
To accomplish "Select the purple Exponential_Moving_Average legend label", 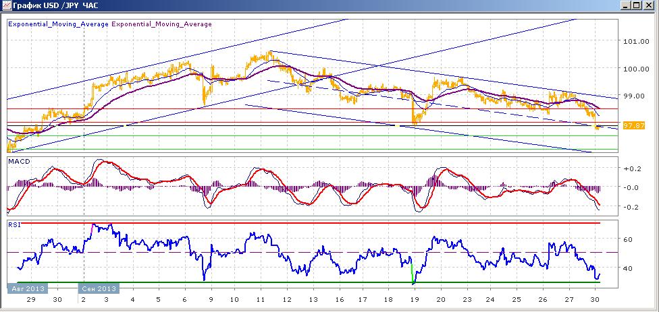I will (x=161, y=24).
